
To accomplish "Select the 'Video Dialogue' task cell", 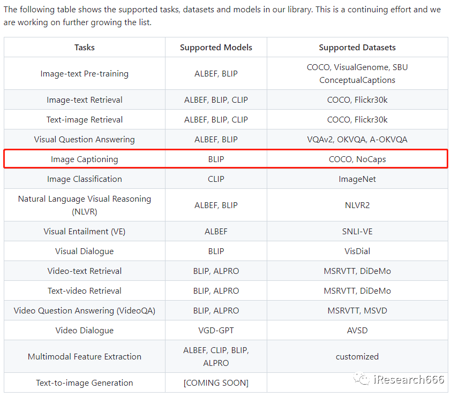I will click(85, 330).
